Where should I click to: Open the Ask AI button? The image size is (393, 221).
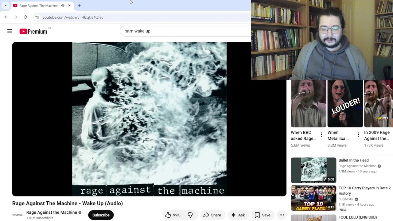pos(238,215)
